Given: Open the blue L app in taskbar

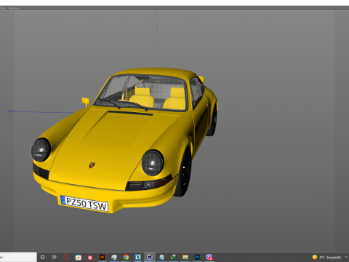Looking at the screenshot, I should click(x=137, y=257).
